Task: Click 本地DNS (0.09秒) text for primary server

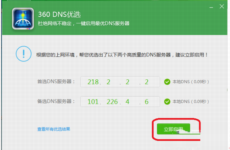Action: (191, 82)
